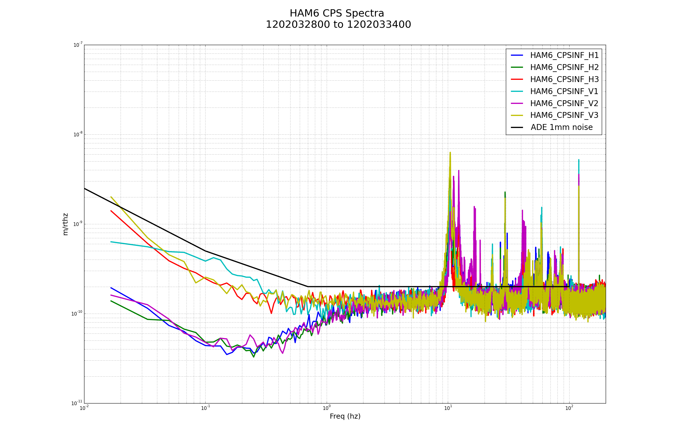
Task: Click the yellow V3 legend line swatch
Action: point(517,115)
